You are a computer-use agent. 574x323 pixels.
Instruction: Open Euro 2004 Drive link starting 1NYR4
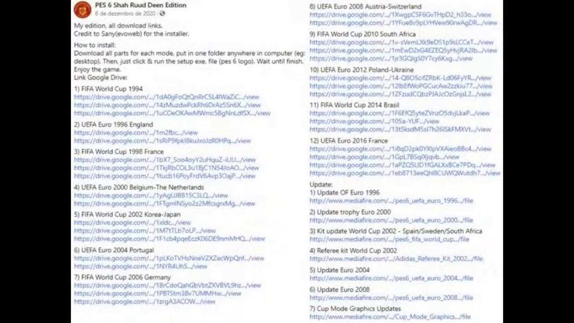click(141, 266)
